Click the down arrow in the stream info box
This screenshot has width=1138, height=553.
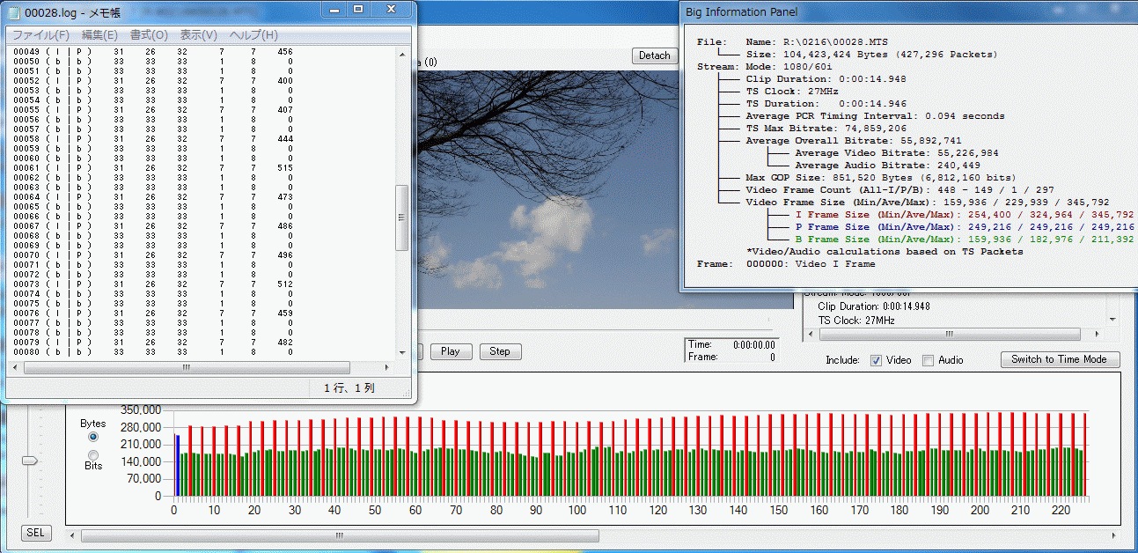(x=1112, y=320)
